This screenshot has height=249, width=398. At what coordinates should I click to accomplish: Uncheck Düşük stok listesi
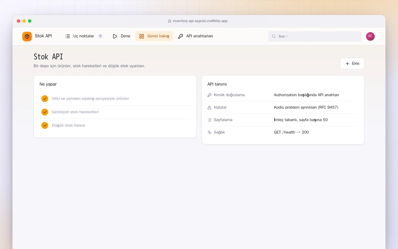[45, 125]
